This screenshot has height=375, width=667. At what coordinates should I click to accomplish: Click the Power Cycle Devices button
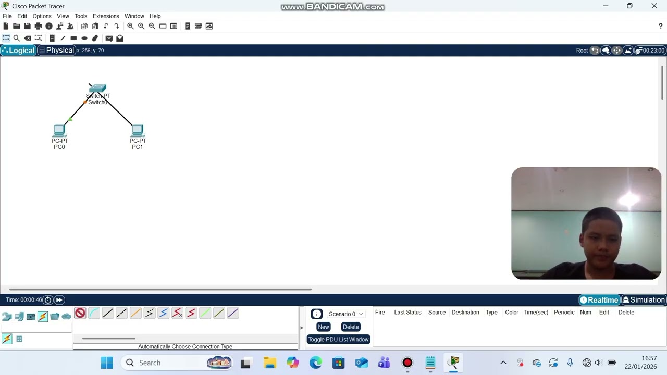point(48,300)
